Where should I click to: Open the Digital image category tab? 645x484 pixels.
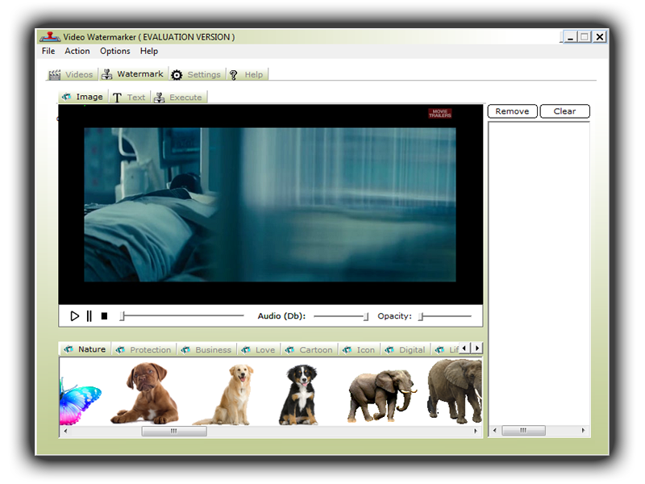click(x=406, y=350)
